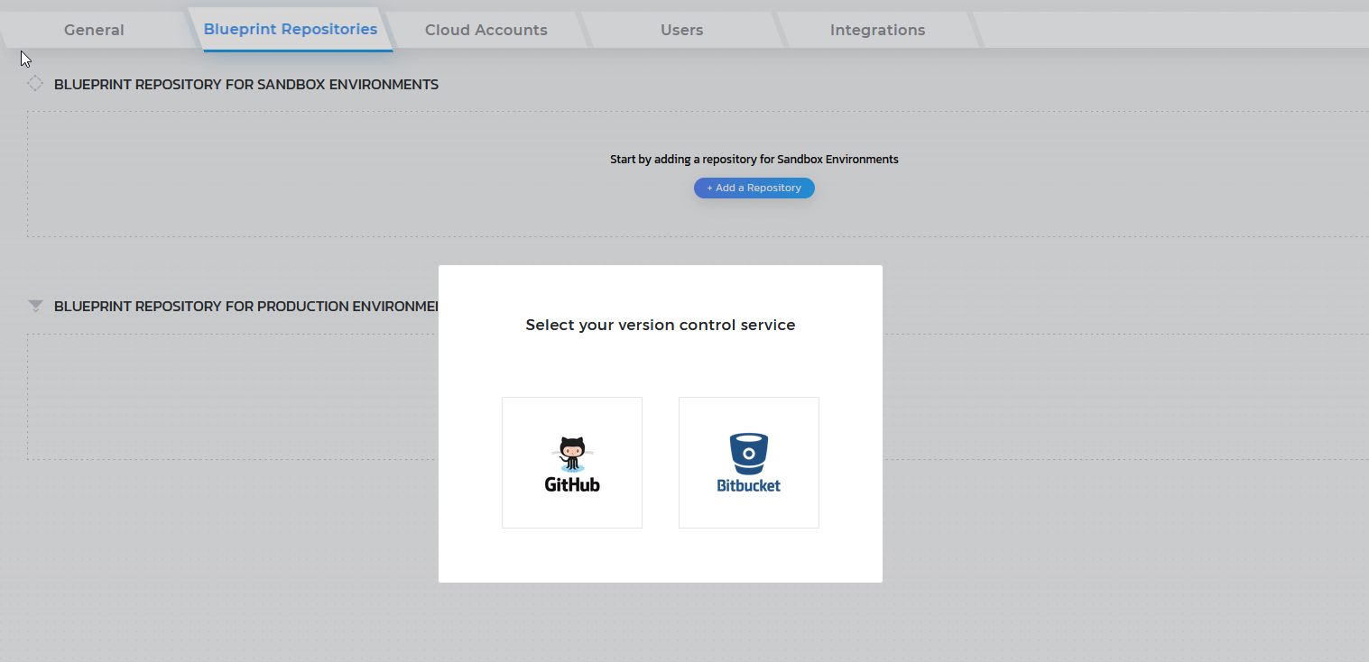The image size is (1369, 662).
Task: Open the Integrations tab
Action: [877, 30]
